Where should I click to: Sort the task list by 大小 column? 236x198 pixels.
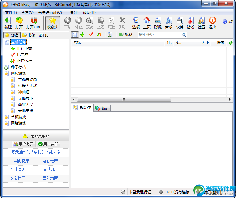197,43
